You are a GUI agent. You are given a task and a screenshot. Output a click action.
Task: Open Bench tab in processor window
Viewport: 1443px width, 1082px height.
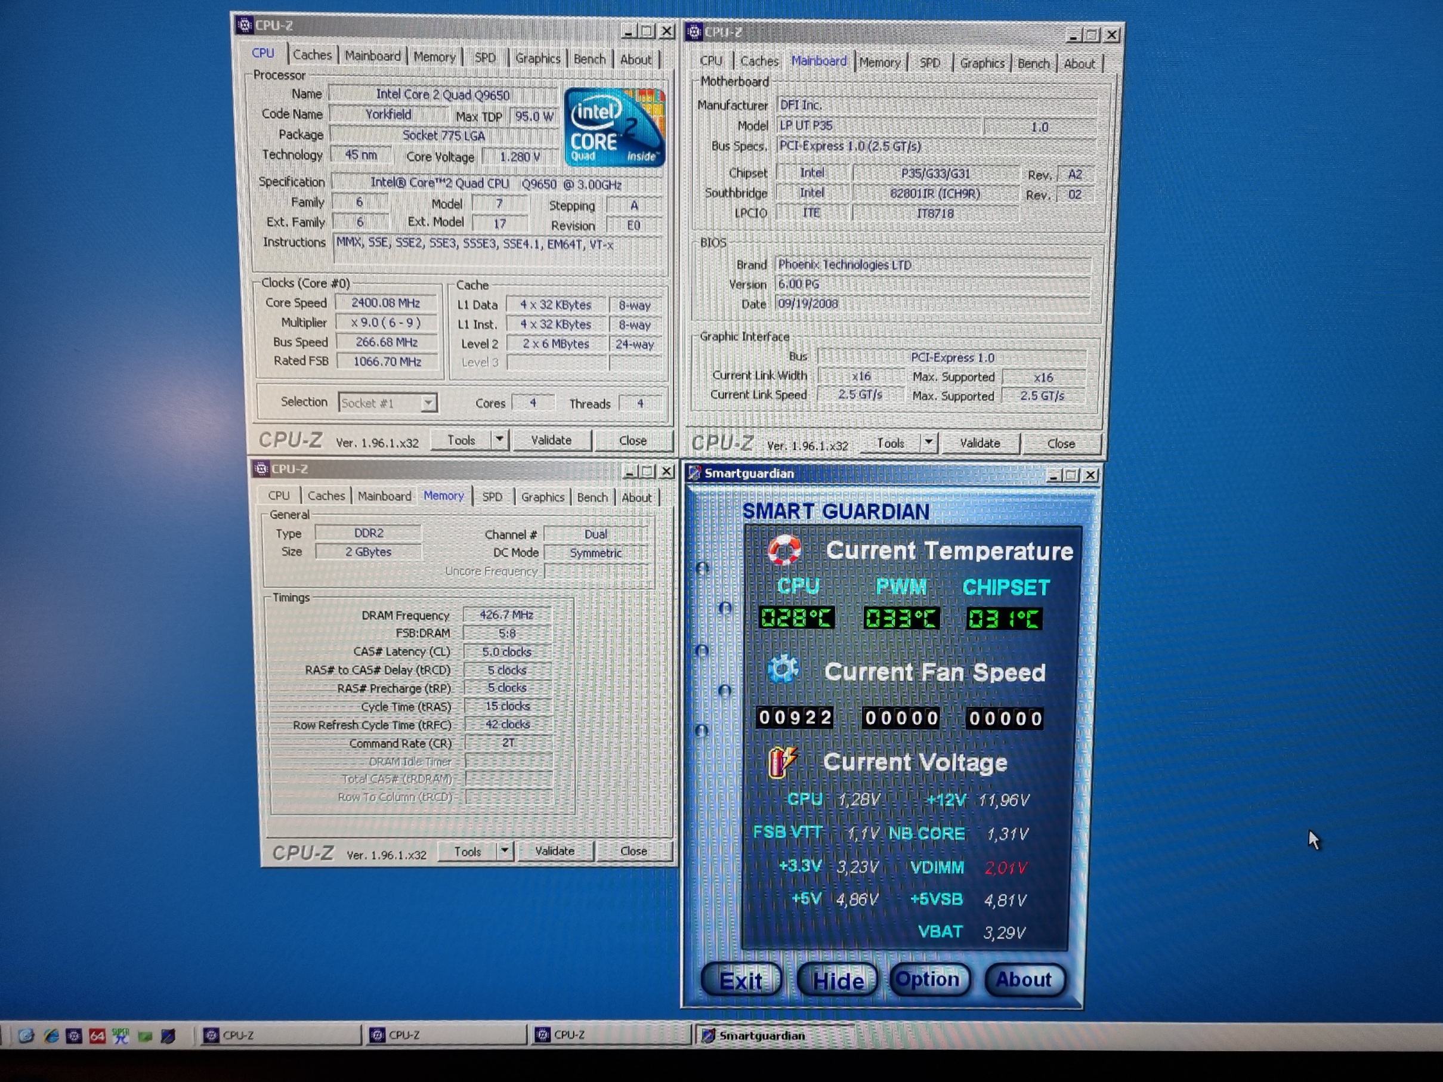tap(590, 58)
